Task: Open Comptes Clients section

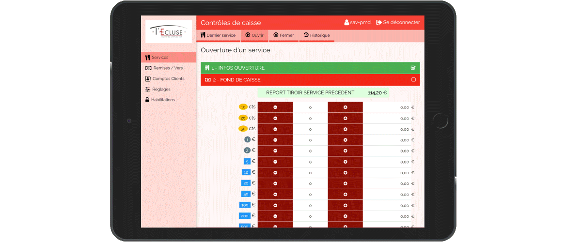Action: (x=169, y=78)
